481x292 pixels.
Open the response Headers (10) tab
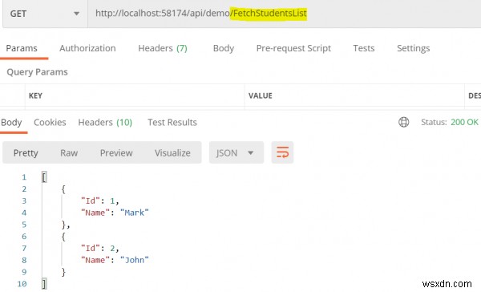click(105, 122)
